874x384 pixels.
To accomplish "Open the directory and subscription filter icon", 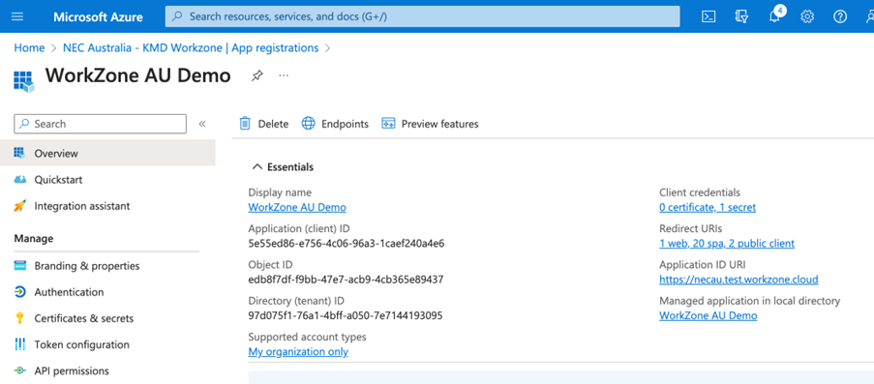I will [740, 16].
